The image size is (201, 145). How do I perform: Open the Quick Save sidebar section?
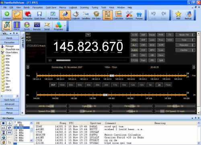tap(9, 100)
